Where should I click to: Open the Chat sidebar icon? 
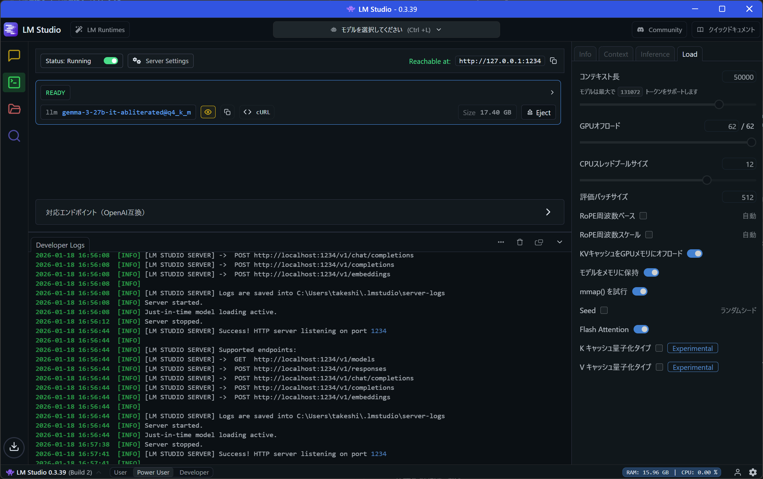coord(14,56)
